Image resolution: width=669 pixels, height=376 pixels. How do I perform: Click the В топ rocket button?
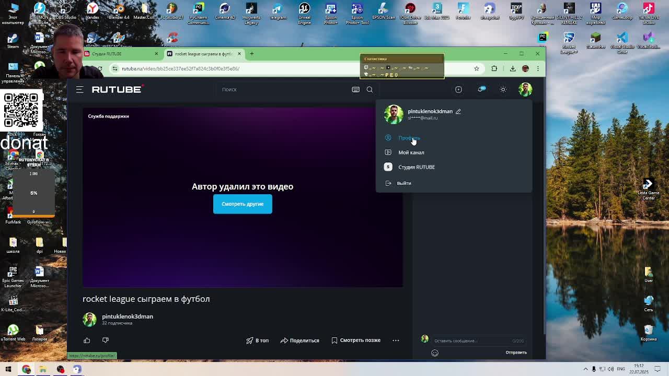257,340
